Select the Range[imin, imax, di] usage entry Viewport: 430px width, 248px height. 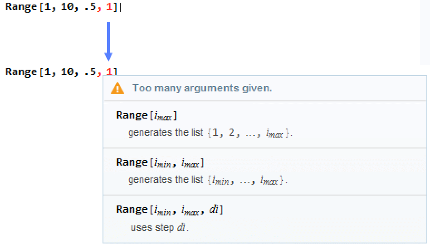coord(170,210)
